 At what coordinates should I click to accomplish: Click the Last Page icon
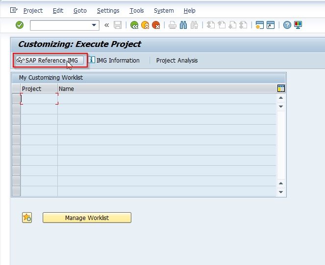point(243,25)
